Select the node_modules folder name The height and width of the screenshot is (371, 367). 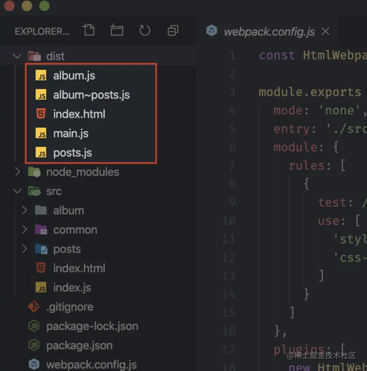point(82,172)
